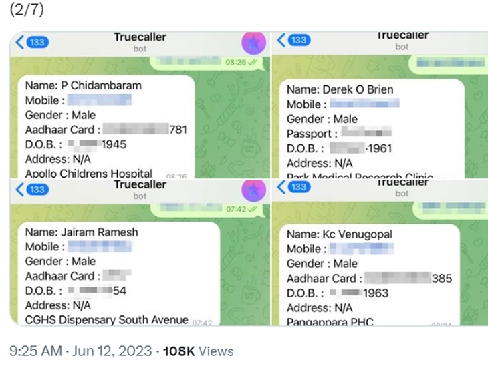This screenshot has height=366, width=488.
Task: Tap the back chevron above Kc Venugopal's details
Action: pos(281,187)
